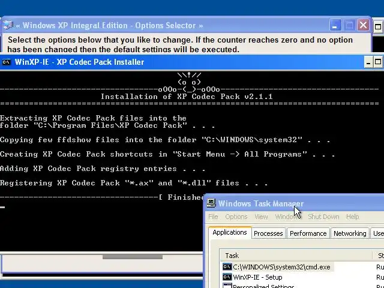Click the Personalized Settings task icon
Screen dimensions: 384x288
tap(227, 286)
